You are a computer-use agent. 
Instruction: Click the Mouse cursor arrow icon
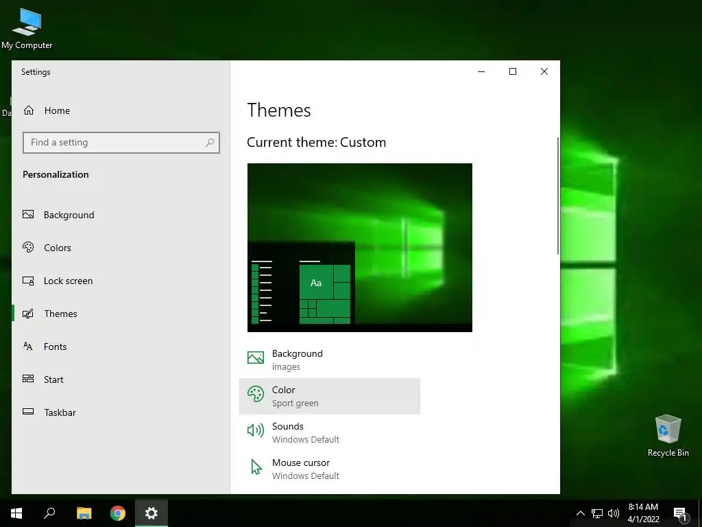(x=256, y=467)
